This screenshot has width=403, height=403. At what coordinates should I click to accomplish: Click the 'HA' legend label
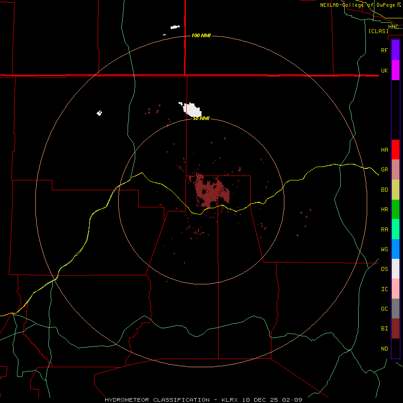pos(384,150)
